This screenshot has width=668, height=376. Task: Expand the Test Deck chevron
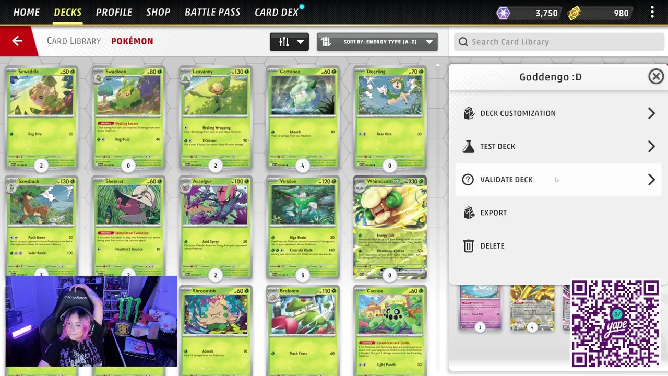click(651, 146)
